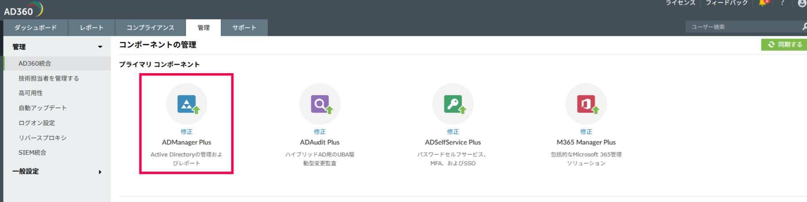Click the M365 Manager Plus product name
Viewport: 807px width, 202px height.
(x=586, y=142)
